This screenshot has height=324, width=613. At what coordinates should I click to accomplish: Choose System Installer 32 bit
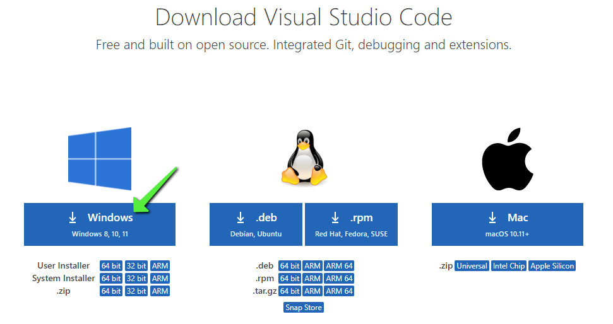tap(136, 279)
